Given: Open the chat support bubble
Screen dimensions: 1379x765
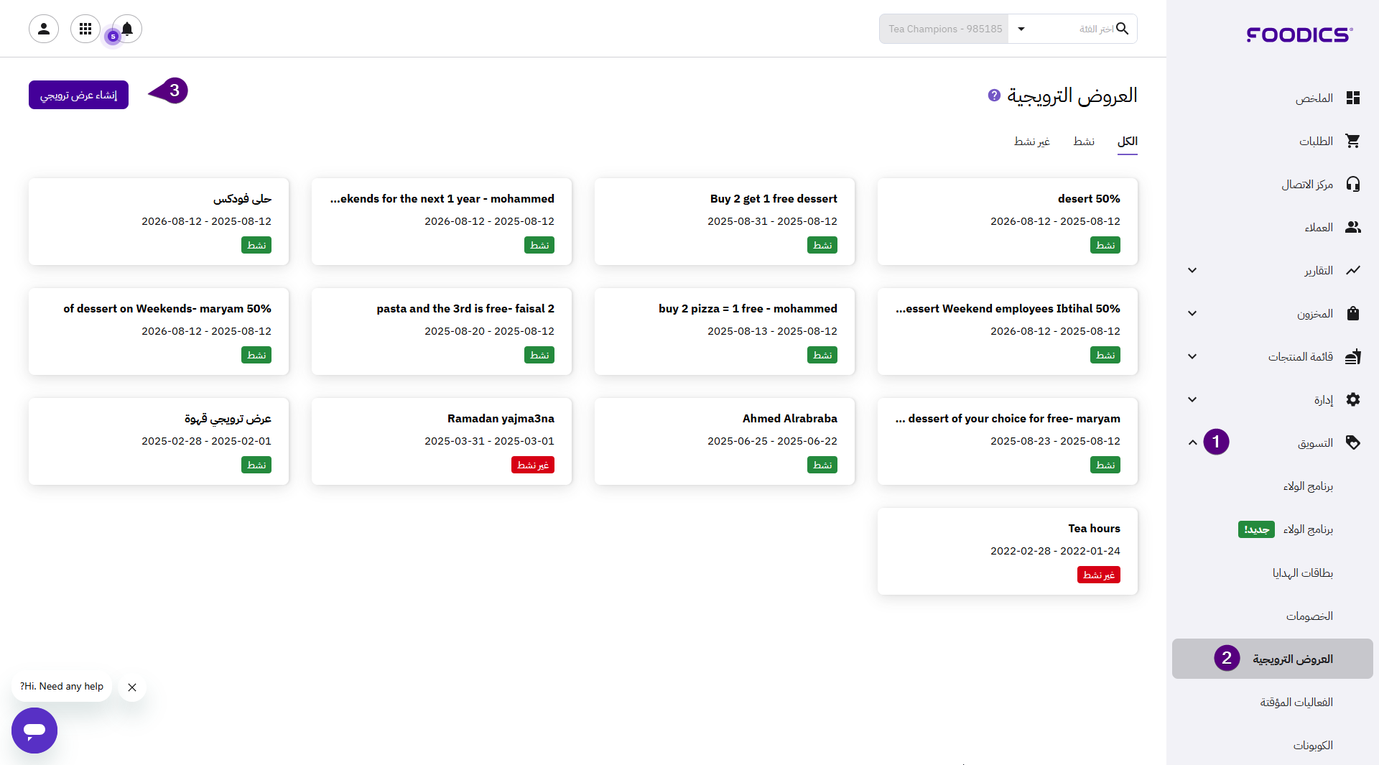Looking at the screenshot, I should pos(34,730).
